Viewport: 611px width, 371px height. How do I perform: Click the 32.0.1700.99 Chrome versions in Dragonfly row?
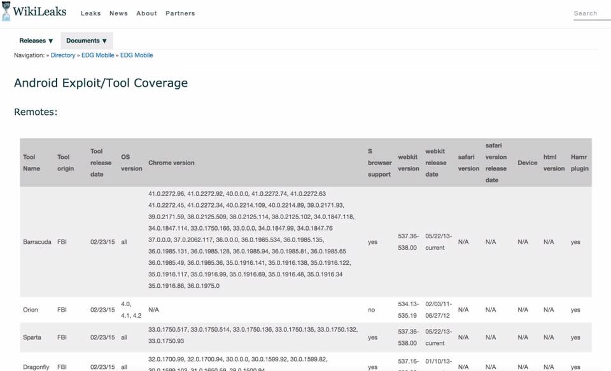[237, 364]
